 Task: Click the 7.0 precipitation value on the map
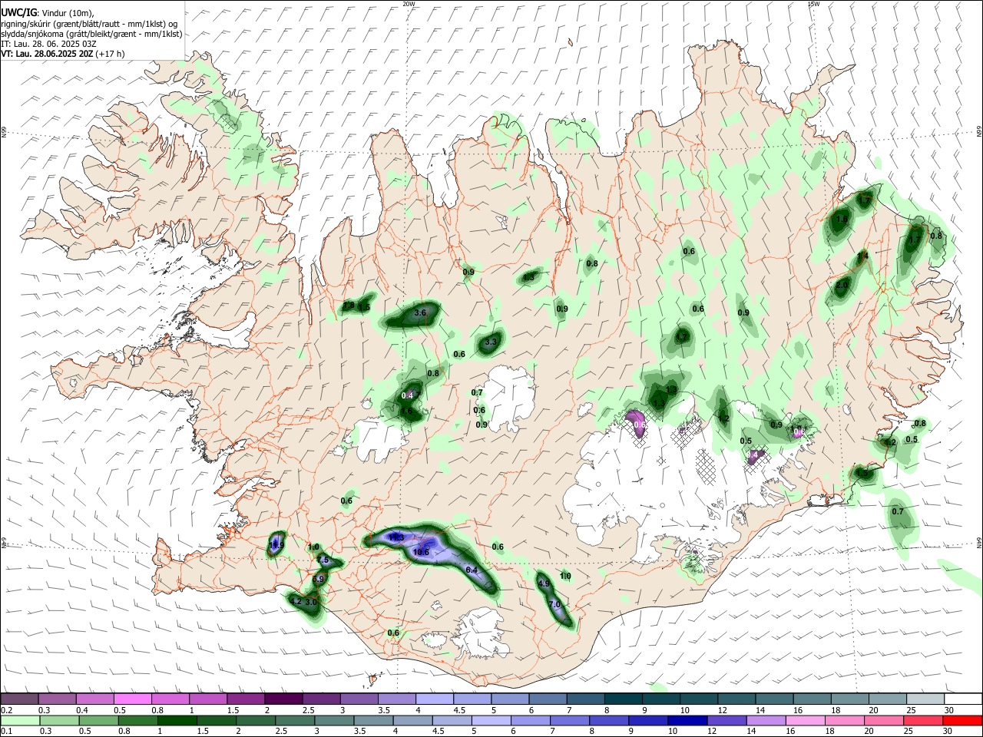point(554,605)
